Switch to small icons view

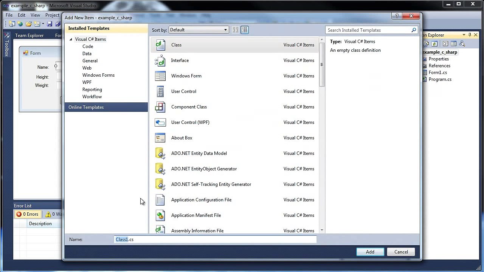pyautogui.click(x=235, y=30)
